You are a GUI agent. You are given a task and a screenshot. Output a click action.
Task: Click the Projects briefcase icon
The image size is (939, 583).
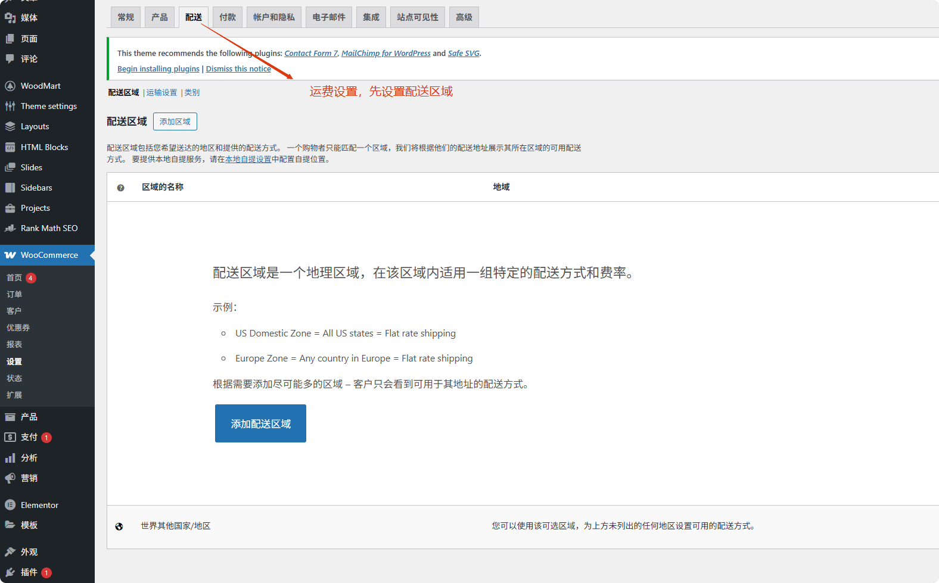[10, 208]
